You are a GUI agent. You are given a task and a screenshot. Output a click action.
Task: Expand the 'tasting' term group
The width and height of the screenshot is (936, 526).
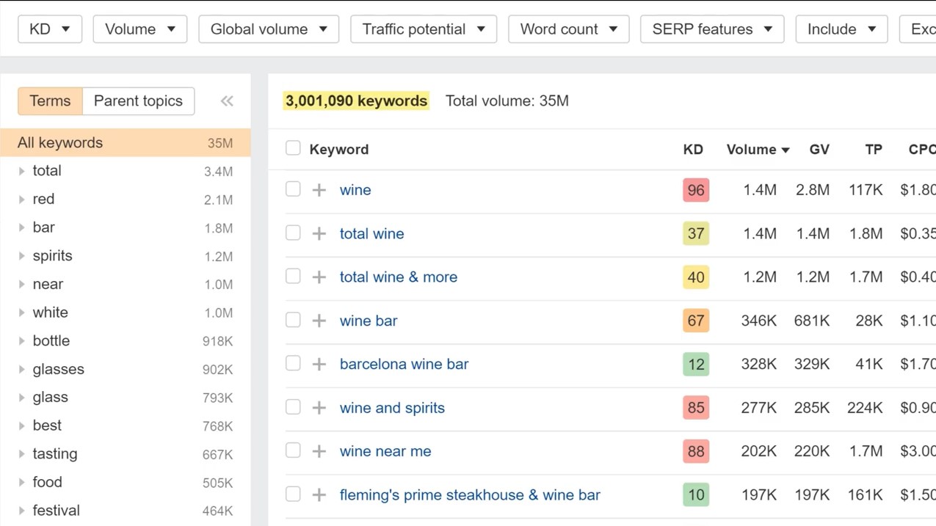coord(22,454)
